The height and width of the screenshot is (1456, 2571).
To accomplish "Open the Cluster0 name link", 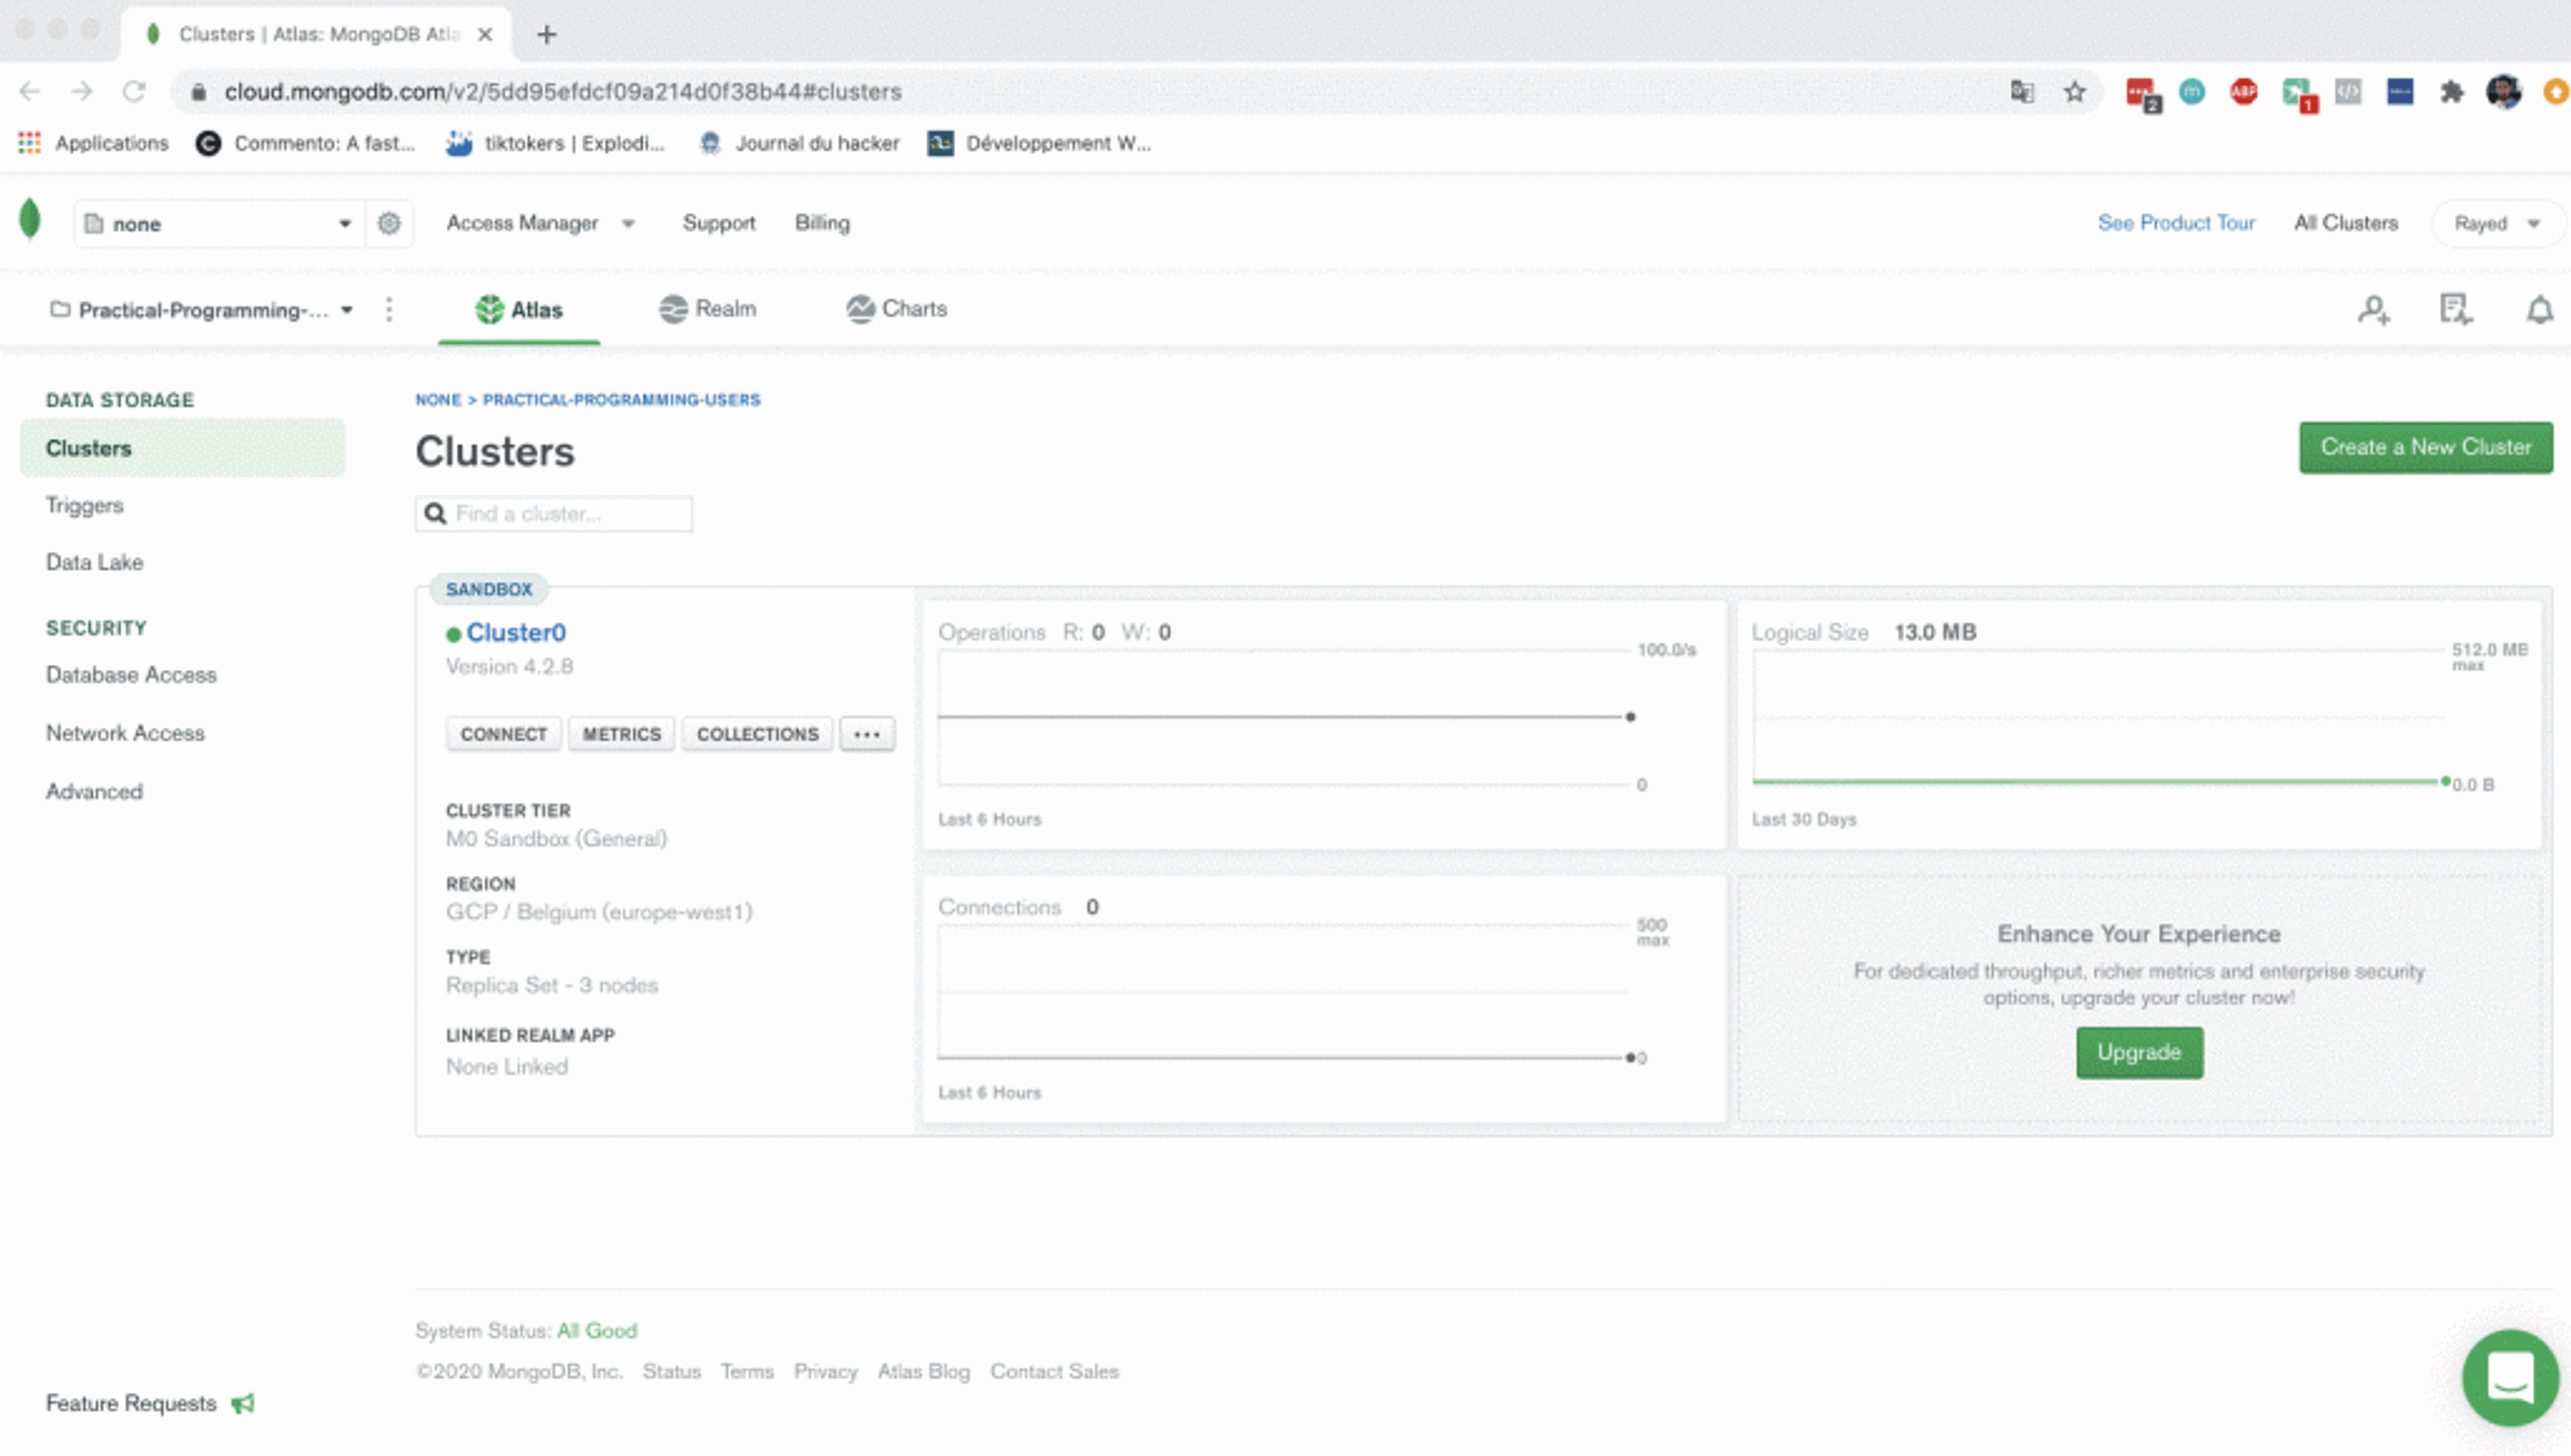I will point(516,633).
